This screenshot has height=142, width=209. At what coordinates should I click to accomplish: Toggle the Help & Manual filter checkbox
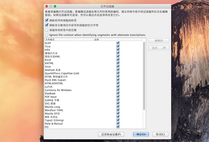coord(118,124)
